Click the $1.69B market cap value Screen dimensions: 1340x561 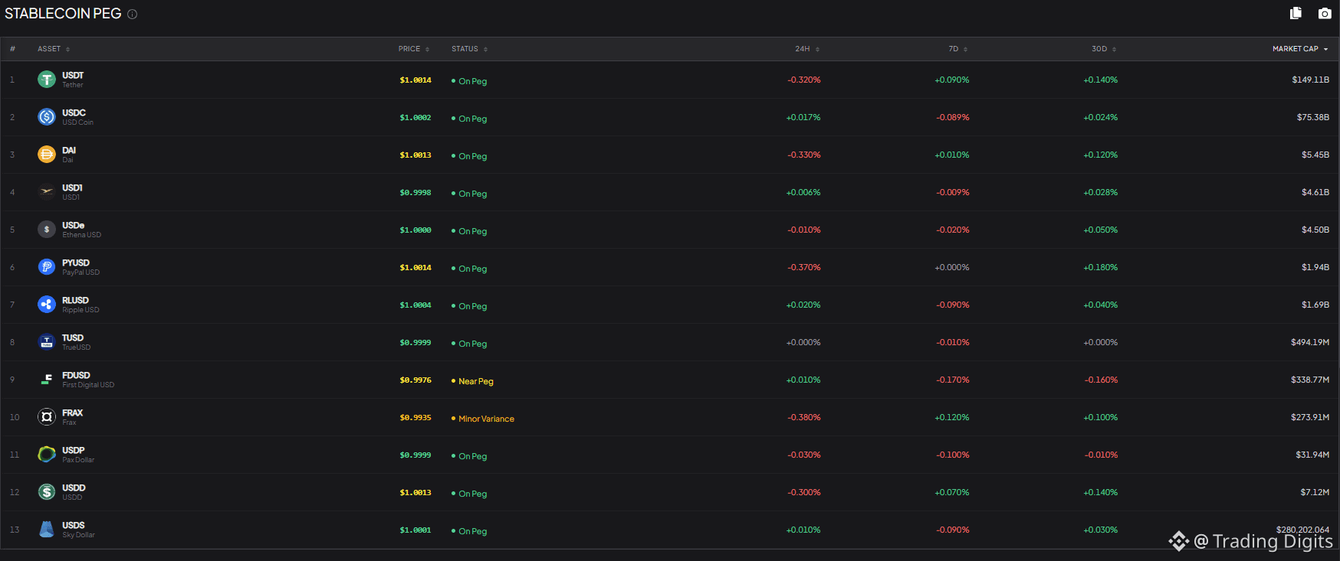(x=1315, y=305)
